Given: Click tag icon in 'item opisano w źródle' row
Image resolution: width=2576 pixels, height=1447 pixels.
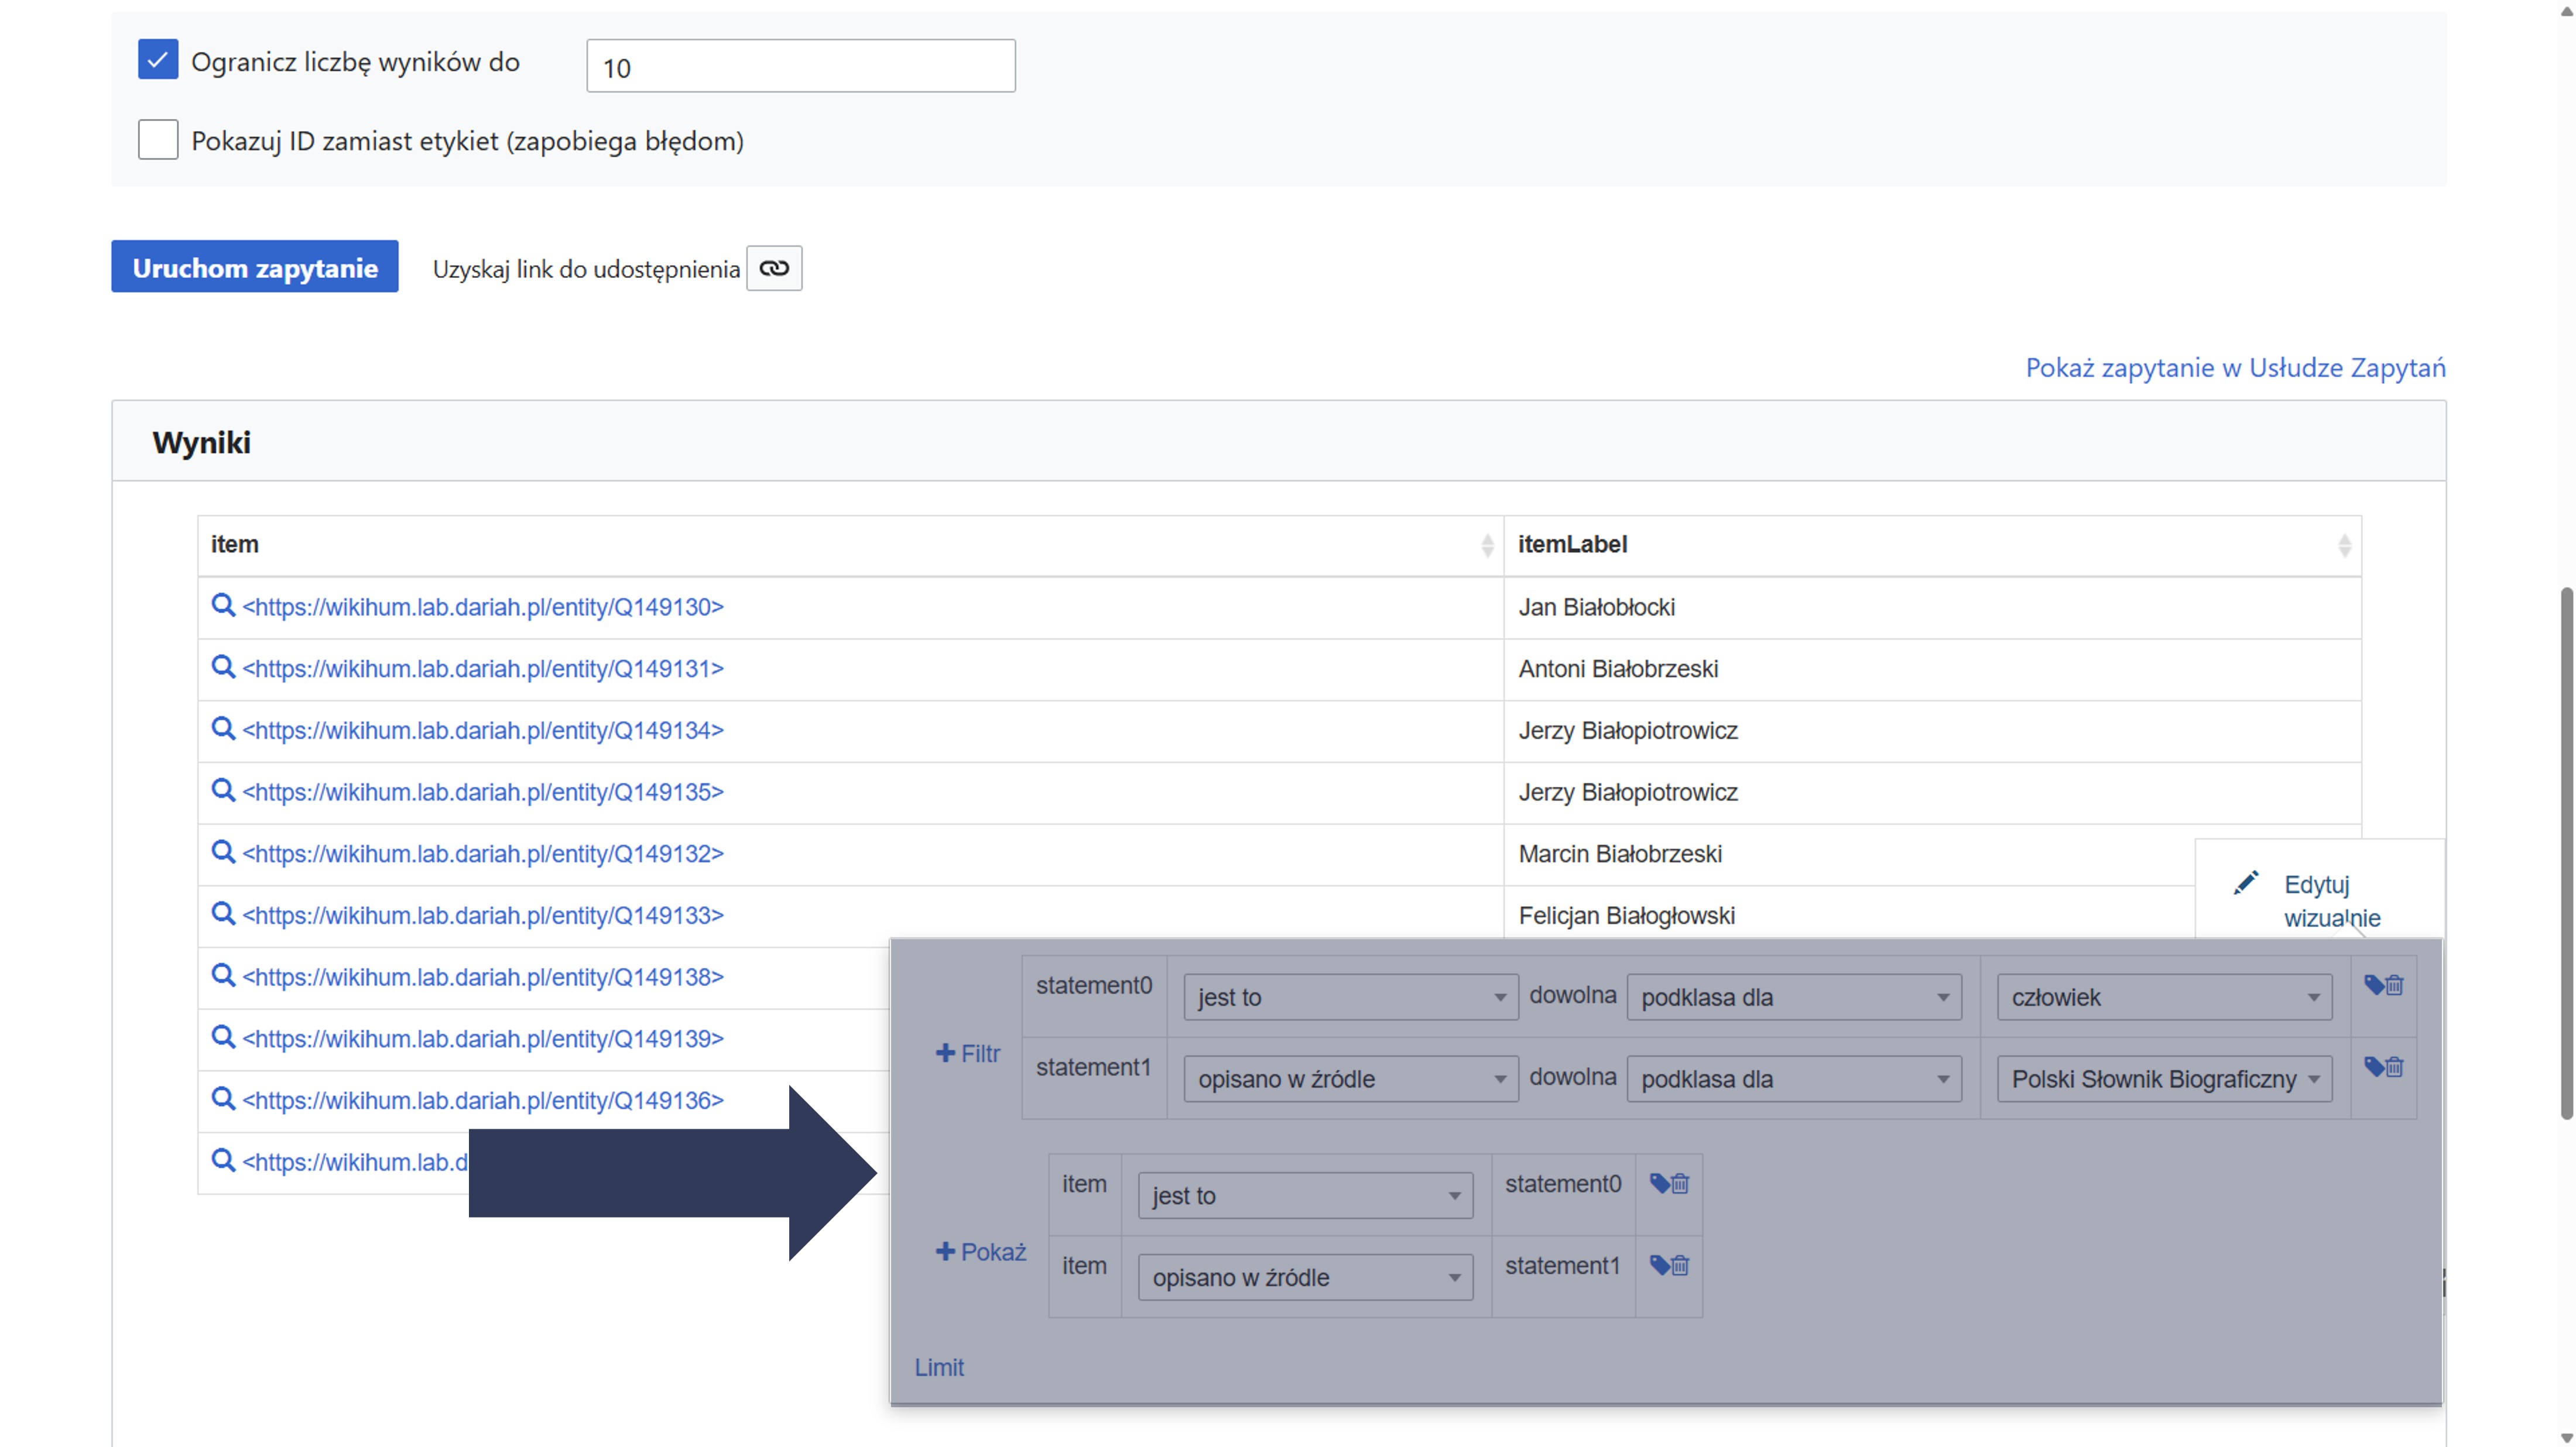Looking at the screenshot, I should point(1659,1265).
